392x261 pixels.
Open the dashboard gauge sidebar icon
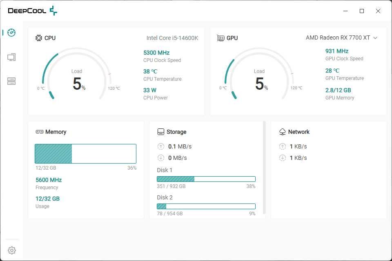click(x=11, y=33)
